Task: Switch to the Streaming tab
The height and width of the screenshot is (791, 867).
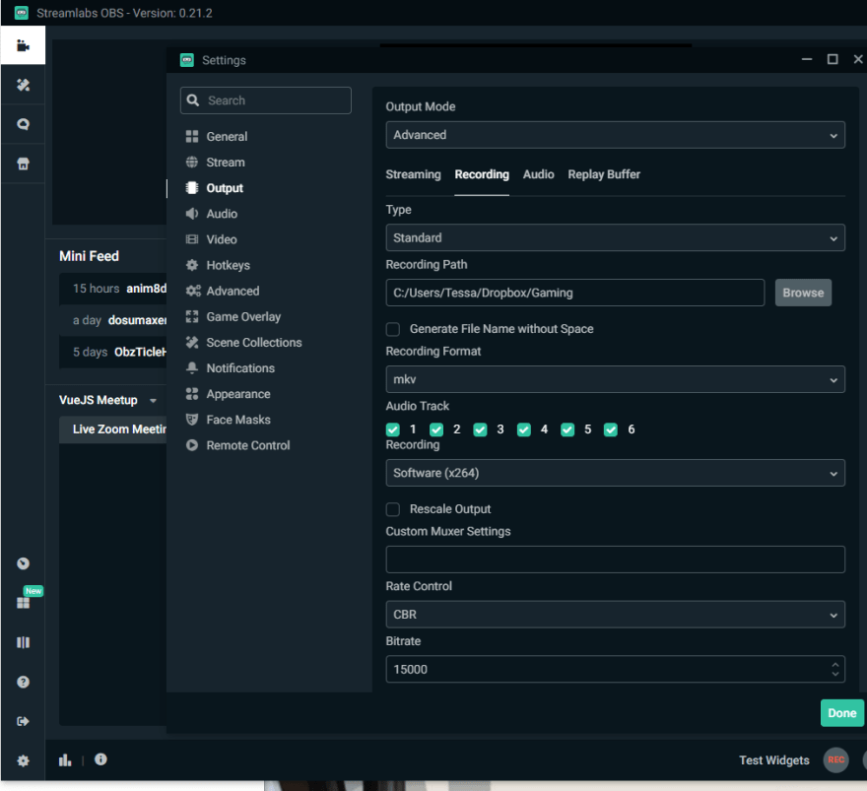Action: 413,174
